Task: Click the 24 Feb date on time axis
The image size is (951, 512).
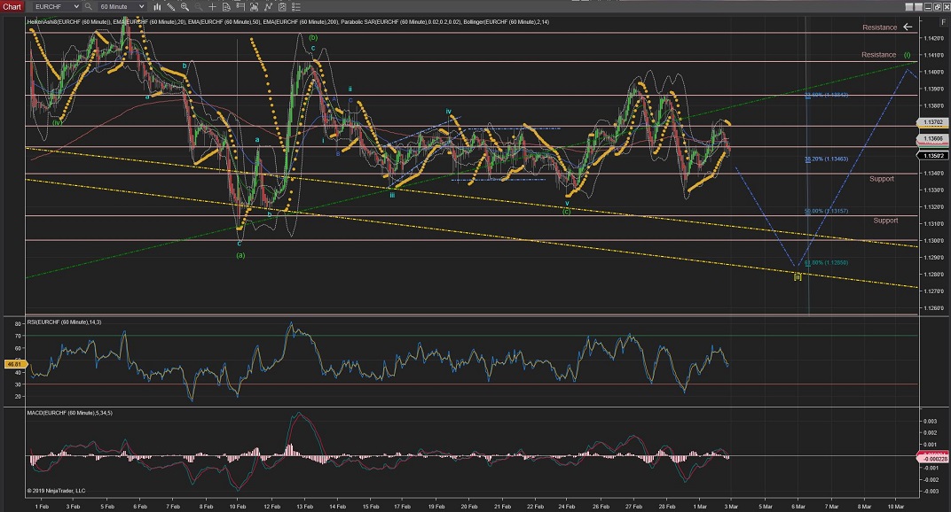Action: click(567, 507)
